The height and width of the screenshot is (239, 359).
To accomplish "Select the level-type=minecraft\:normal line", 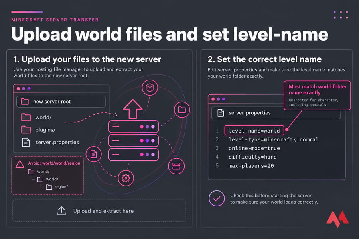I will pos(273,139).
